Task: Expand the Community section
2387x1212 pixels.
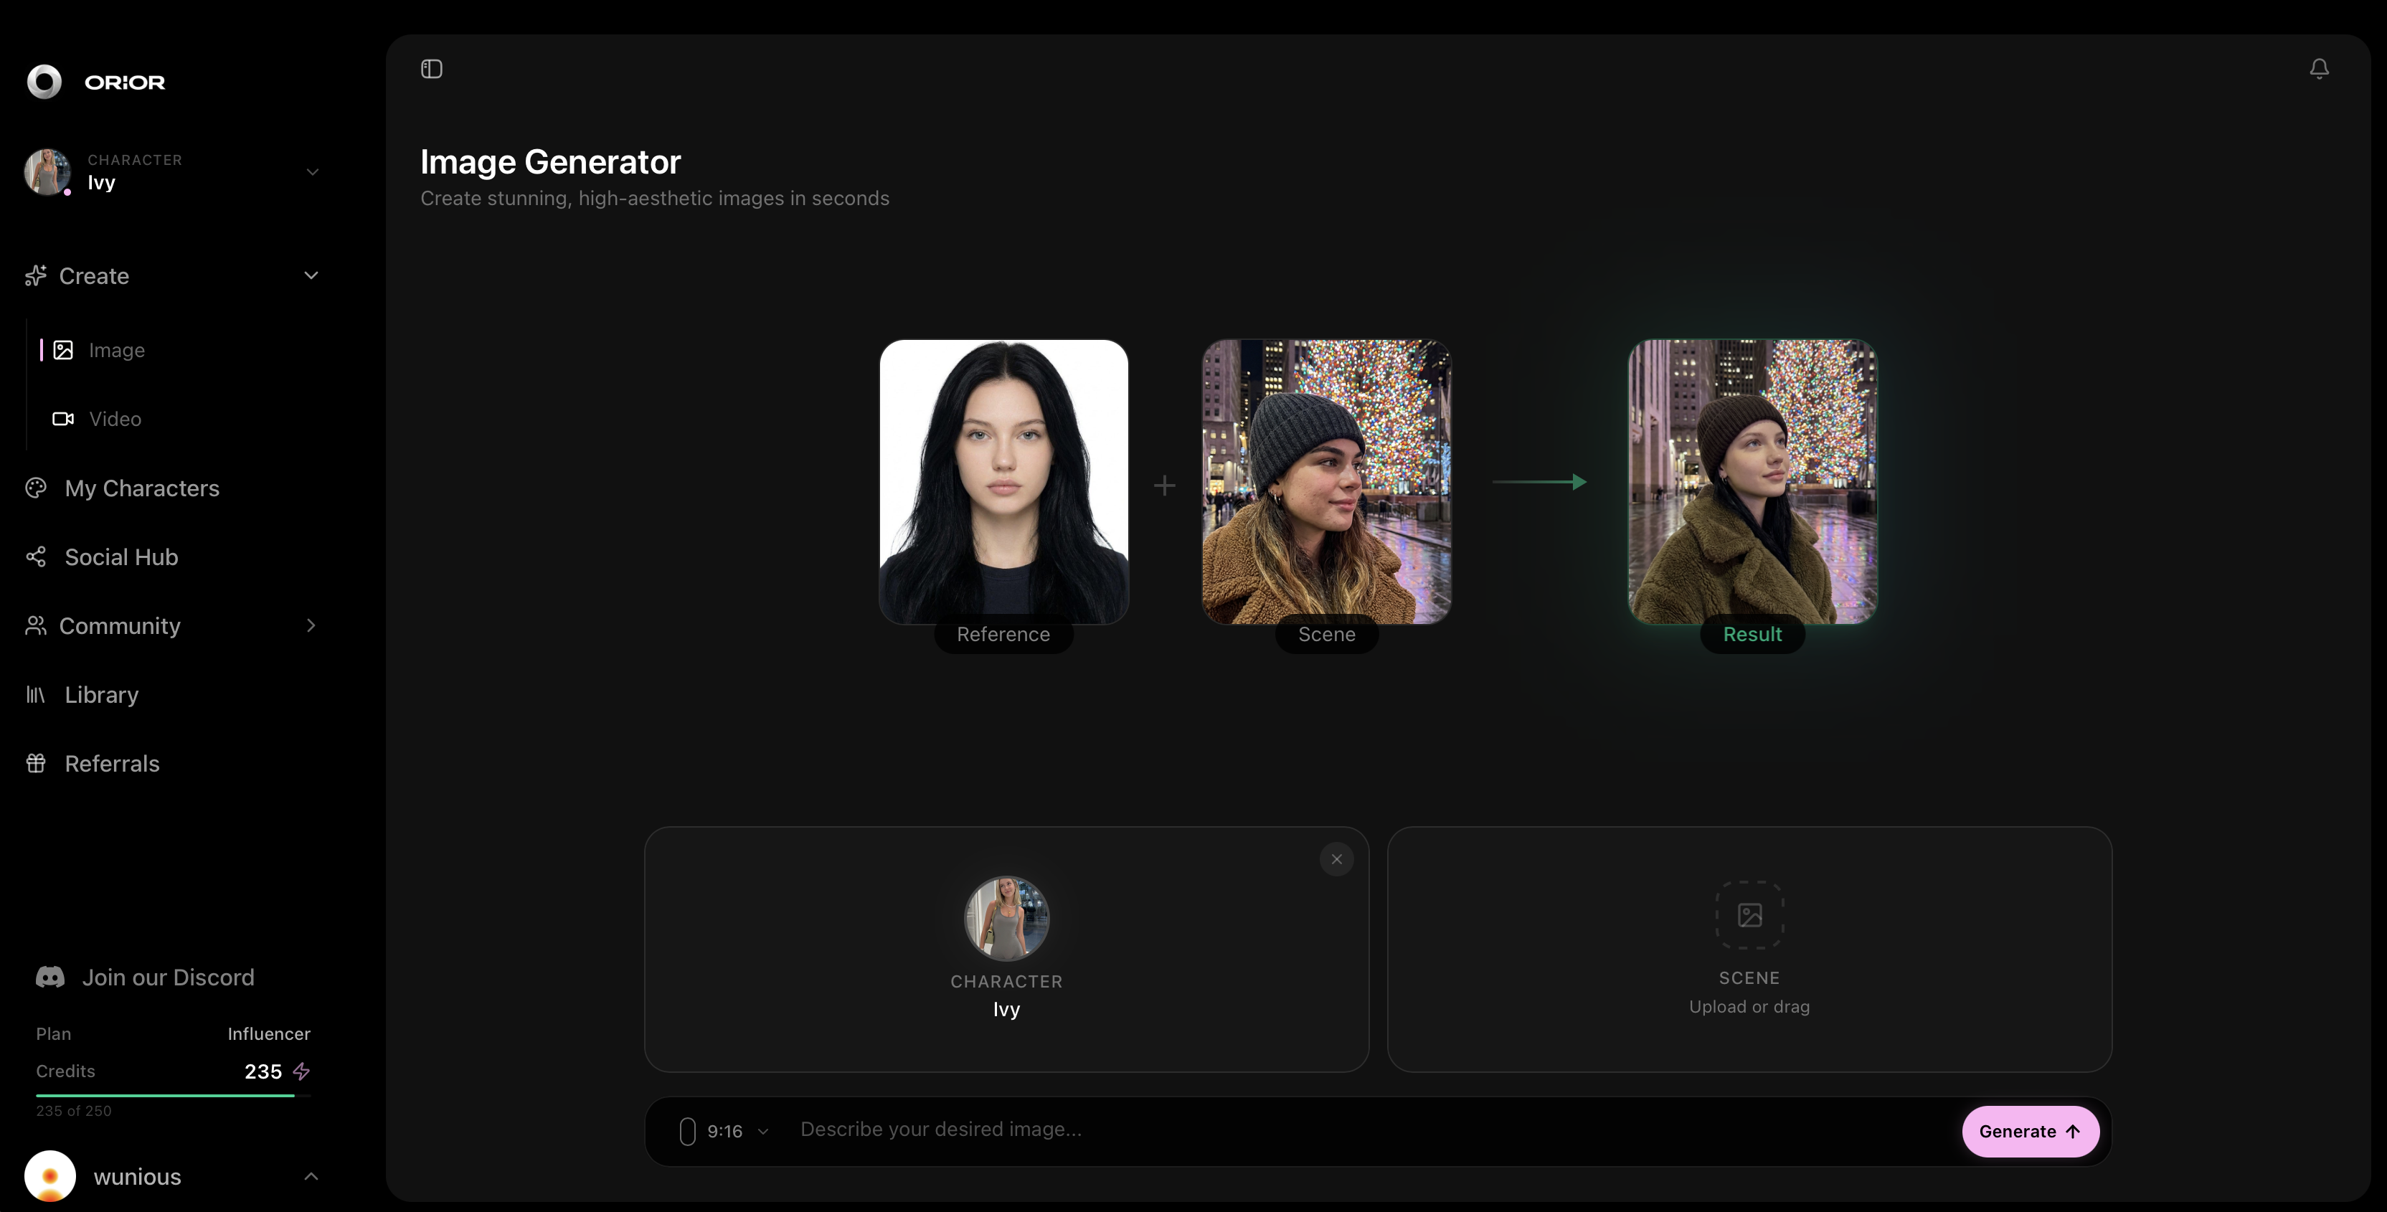Action: click(x=311, y=625)
